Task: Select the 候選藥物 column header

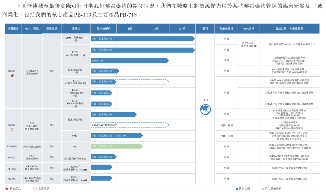Action: click(x=13, y=29)
